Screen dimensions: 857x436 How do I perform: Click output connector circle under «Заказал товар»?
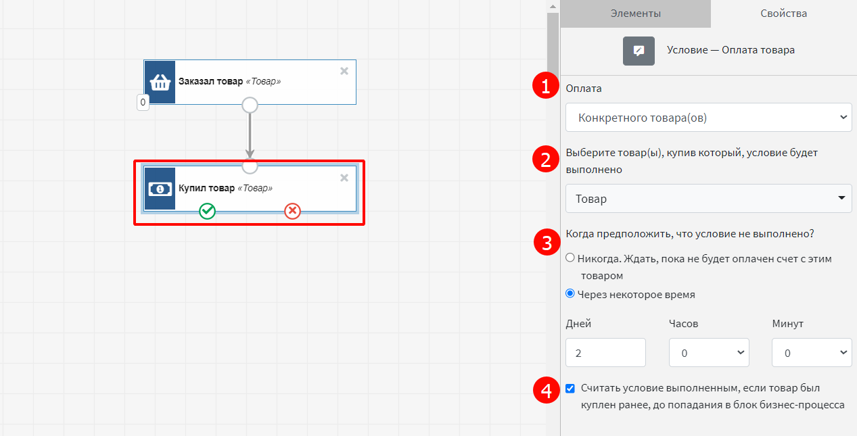[250, 105]
